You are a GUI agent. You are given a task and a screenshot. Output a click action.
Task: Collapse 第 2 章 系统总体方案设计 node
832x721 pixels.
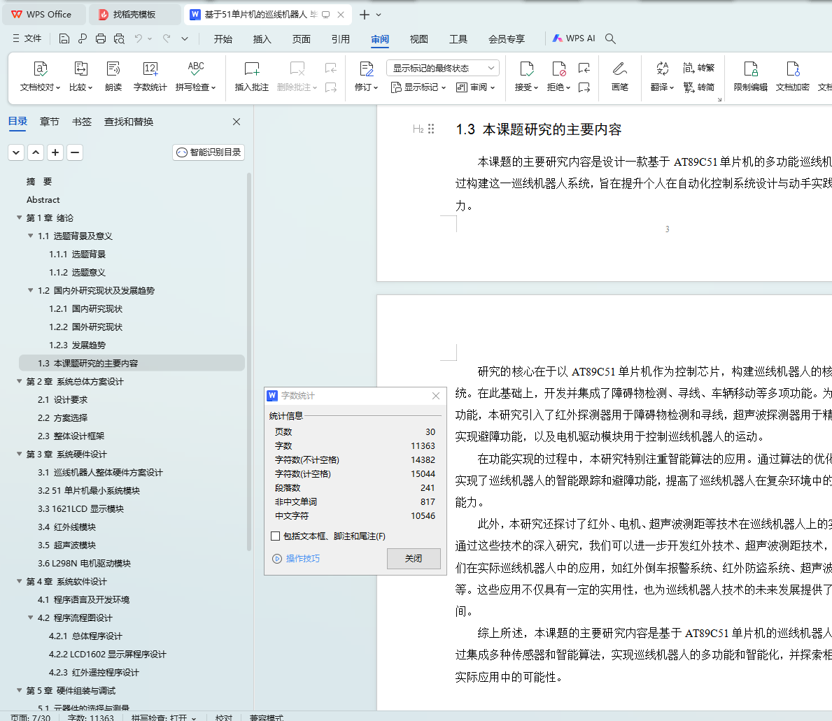point(20,382)
